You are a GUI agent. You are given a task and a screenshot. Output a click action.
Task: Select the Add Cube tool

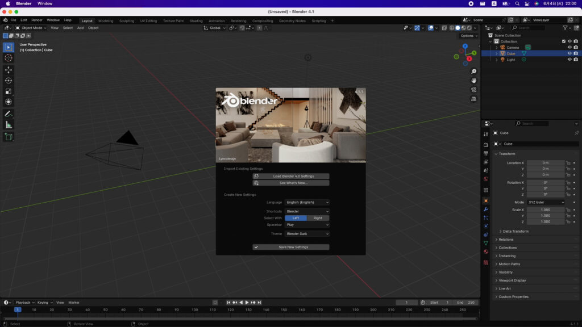point(9,137)
